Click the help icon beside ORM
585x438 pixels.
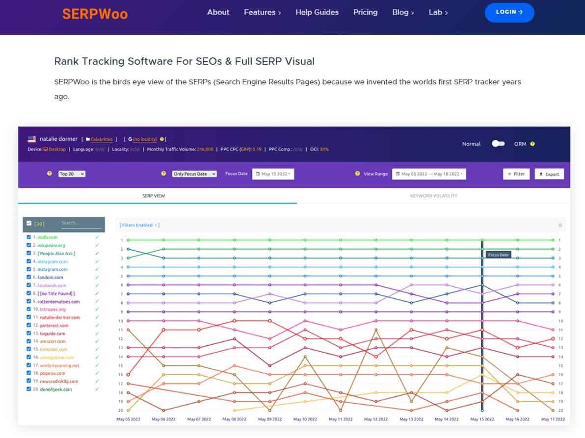pyautogui.click(x=532, y=144)
